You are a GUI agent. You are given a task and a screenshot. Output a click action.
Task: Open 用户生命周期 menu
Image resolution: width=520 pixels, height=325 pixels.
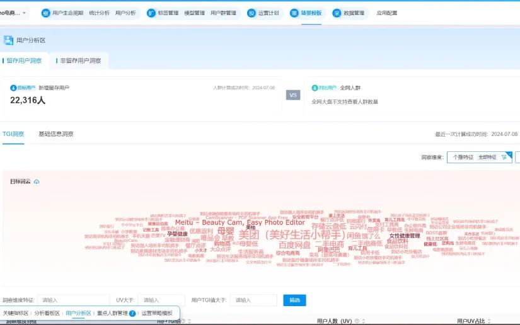coord(67,13)
